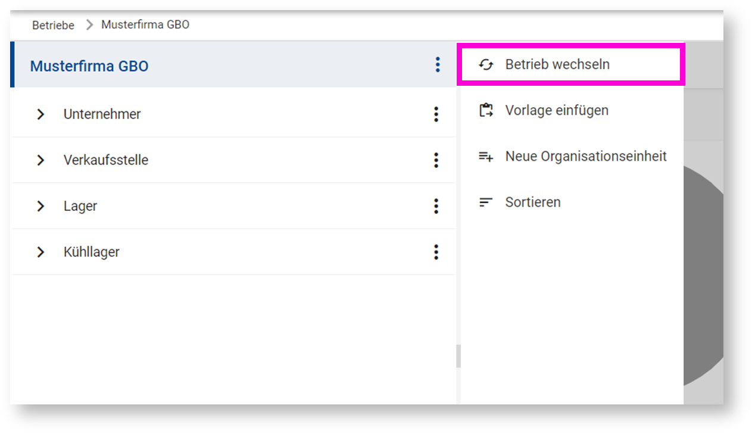The width and height of the screenshot is (752, 433).
Task: Open the three-dot menu for Unternehmer
Action: click(436, 114)
